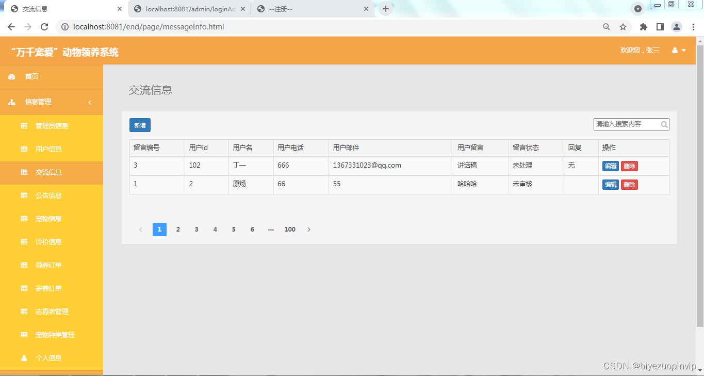Click the 新增 button

[140, 125]
